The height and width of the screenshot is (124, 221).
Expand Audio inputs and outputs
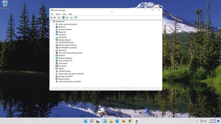54,24
